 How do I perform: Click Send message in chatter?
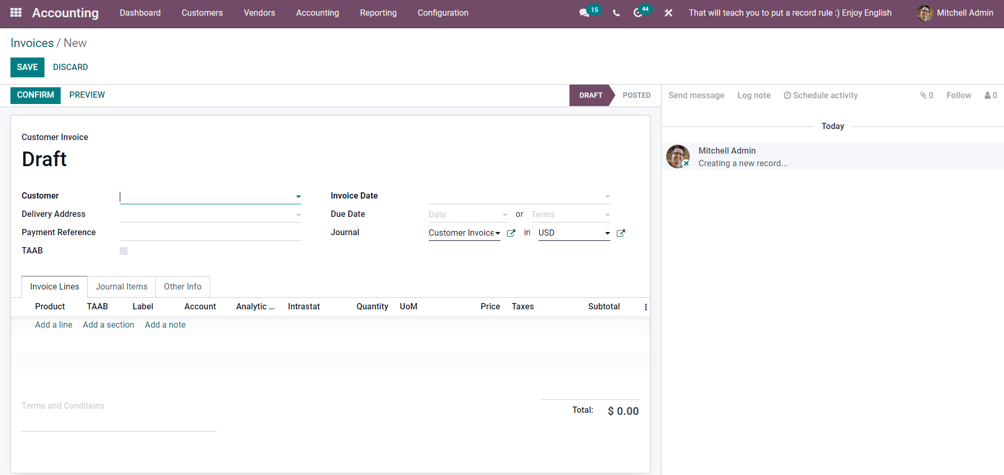point(696,96)
